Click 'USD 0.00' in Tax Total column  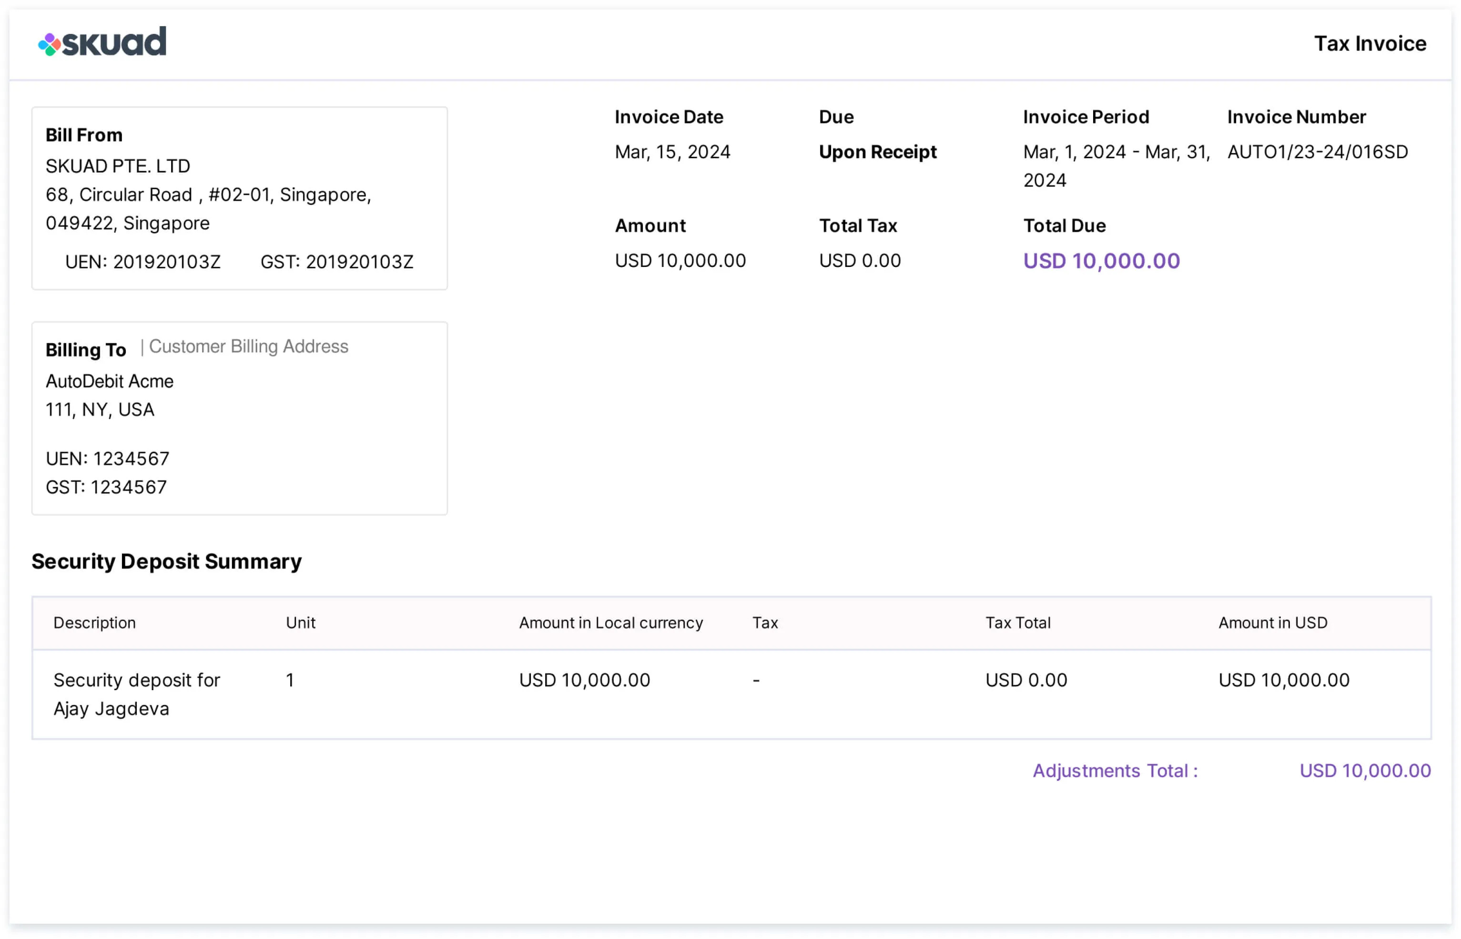(1026, 680)
